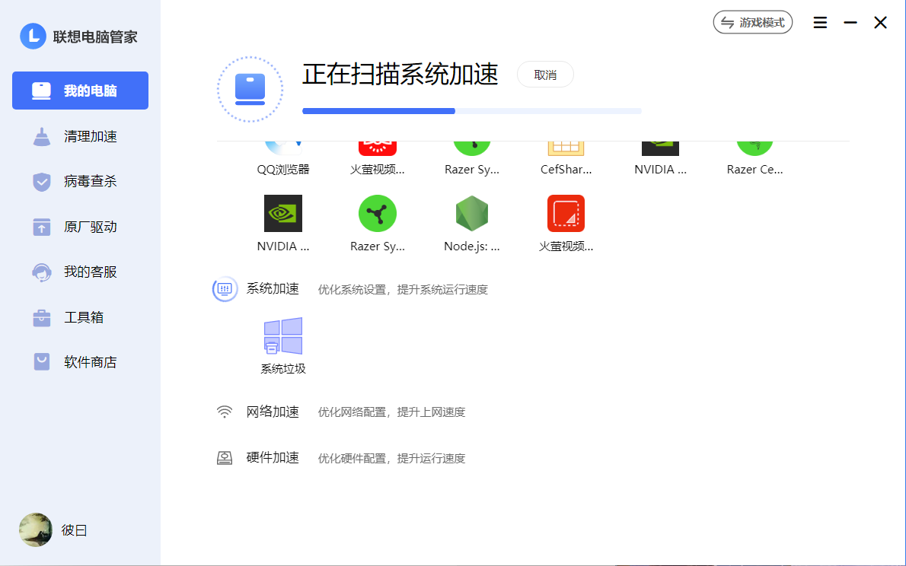Click the username 彼日
906x566 pixels.
tap(75, 530)
